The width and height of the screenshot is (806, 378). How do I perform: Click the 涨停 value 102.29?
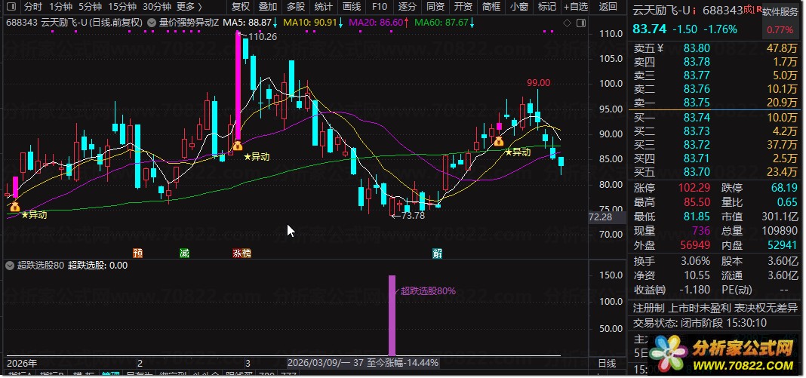pos(694,188)
